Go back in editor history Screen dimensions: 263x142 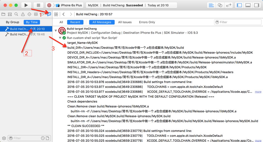[x=64, y=14]
